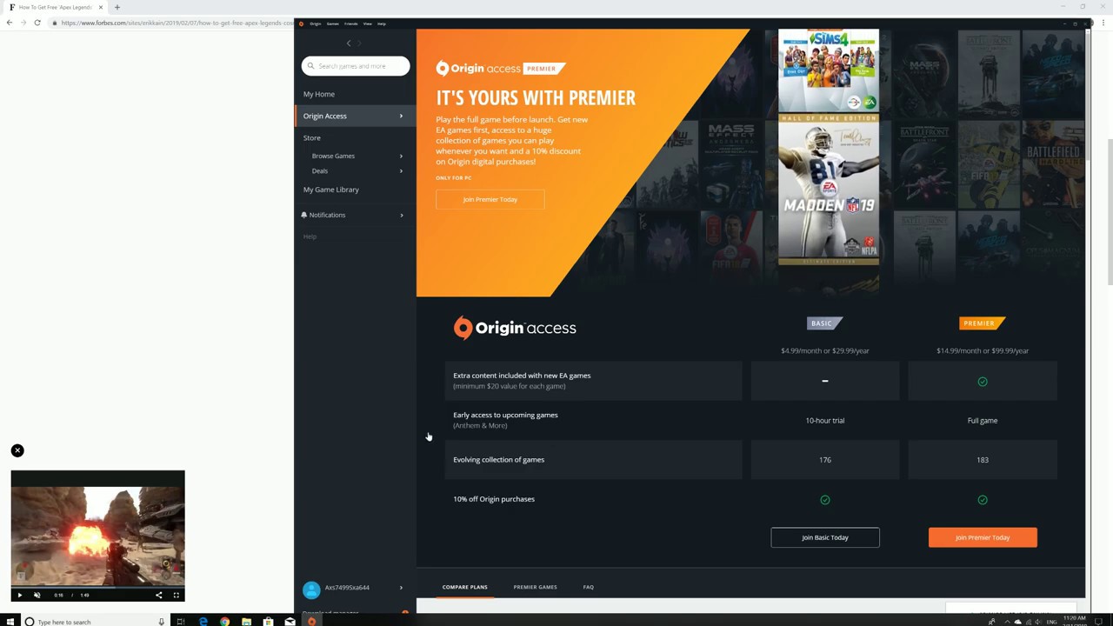Image resolution: width=1113 pixels, height=626 pixels.
Task: Open the Origin menu in the client
Action: pos(316,23)
